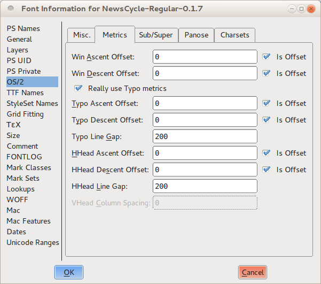Screen dimensions: 321x284
Task: Open the Sub/Super tab
Action: 155,35
